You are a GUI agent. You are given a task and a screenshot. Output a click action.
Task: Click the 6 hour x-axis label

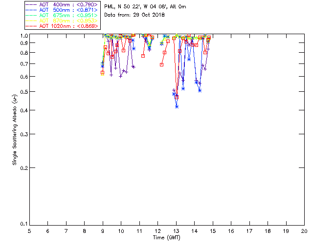point(48,231)
